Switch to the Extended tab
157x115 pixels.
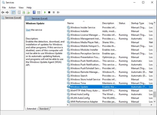(31, 109)
